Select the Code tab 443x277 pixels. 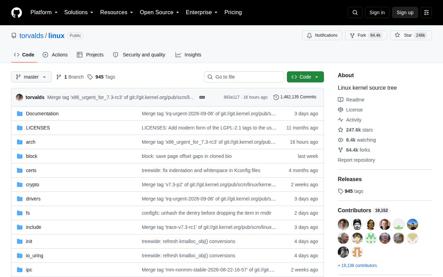24,55
